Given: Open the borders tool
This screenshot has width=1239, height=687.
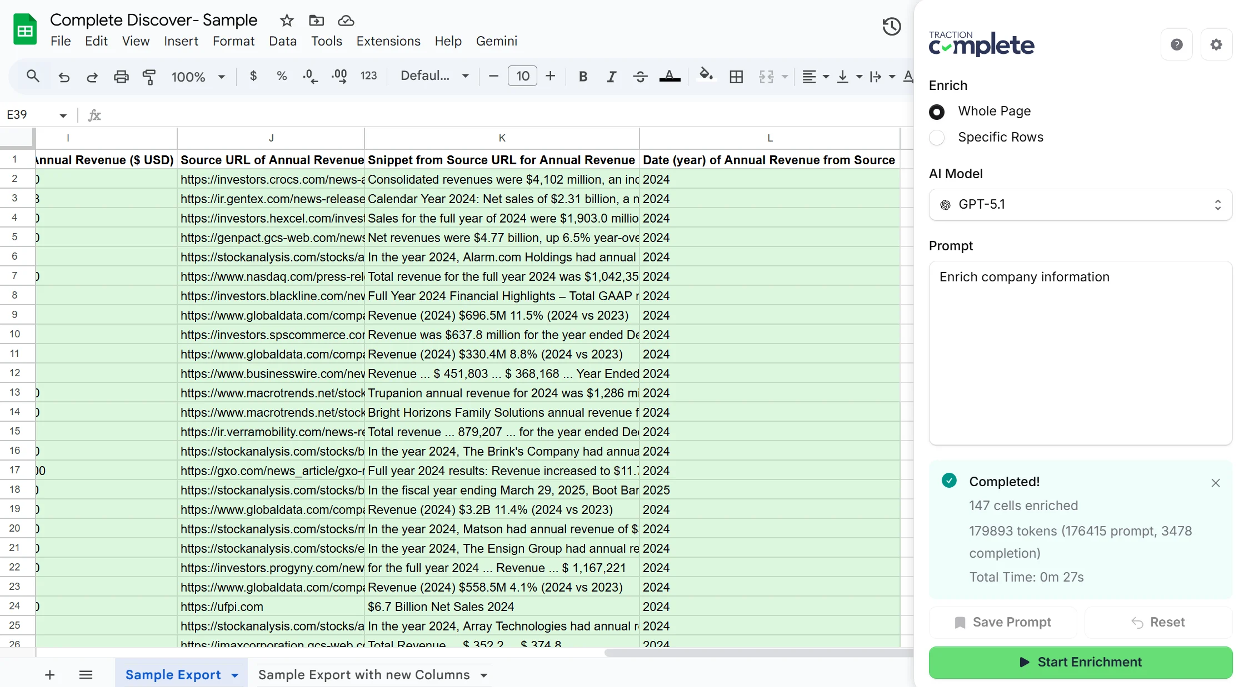Looking at the screenshot, I should coord(736,77).
